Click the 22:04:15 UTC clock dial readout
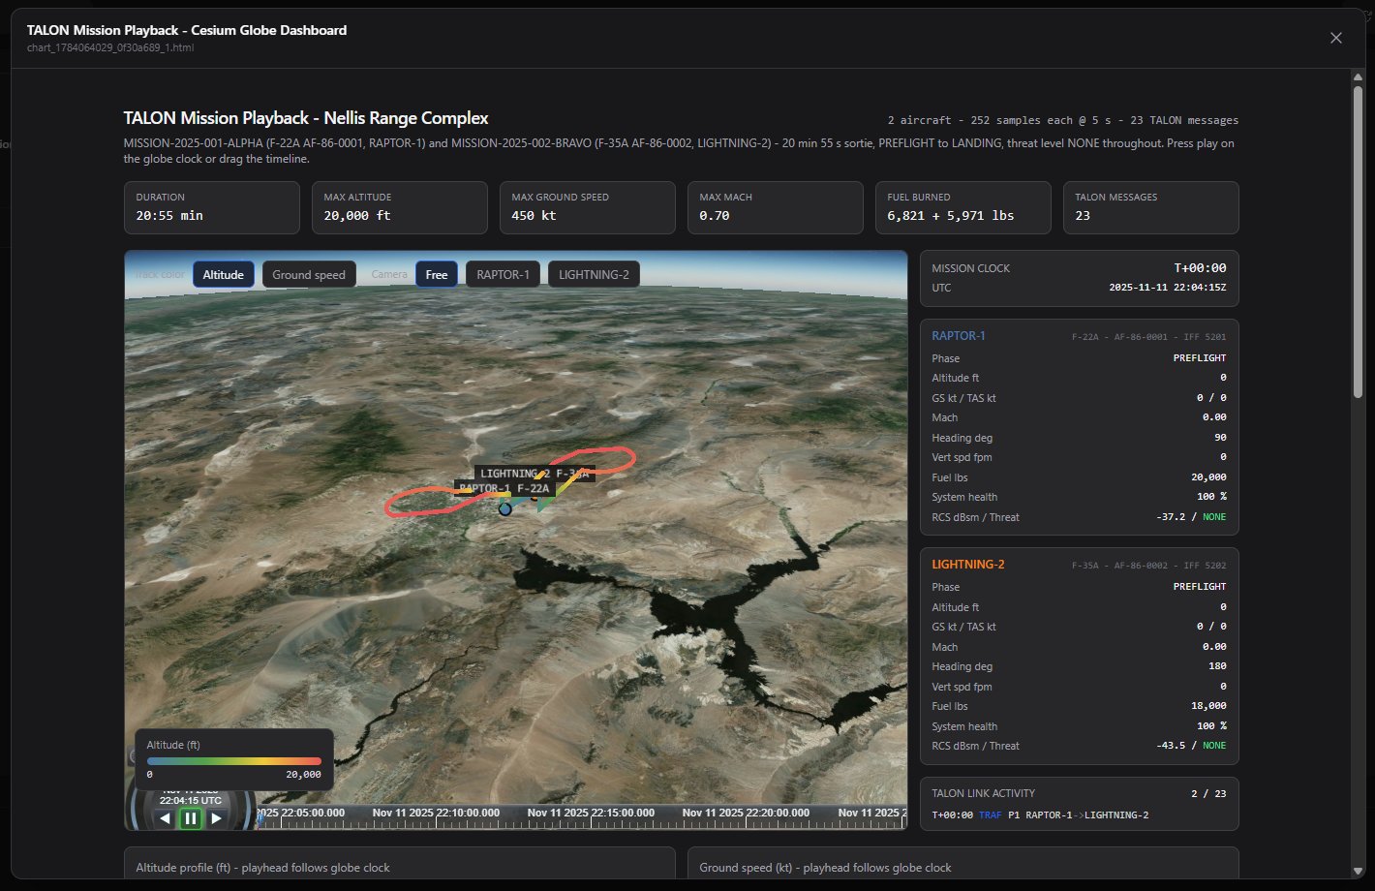This screenshot has width=1375, height=891. [191, 801]
